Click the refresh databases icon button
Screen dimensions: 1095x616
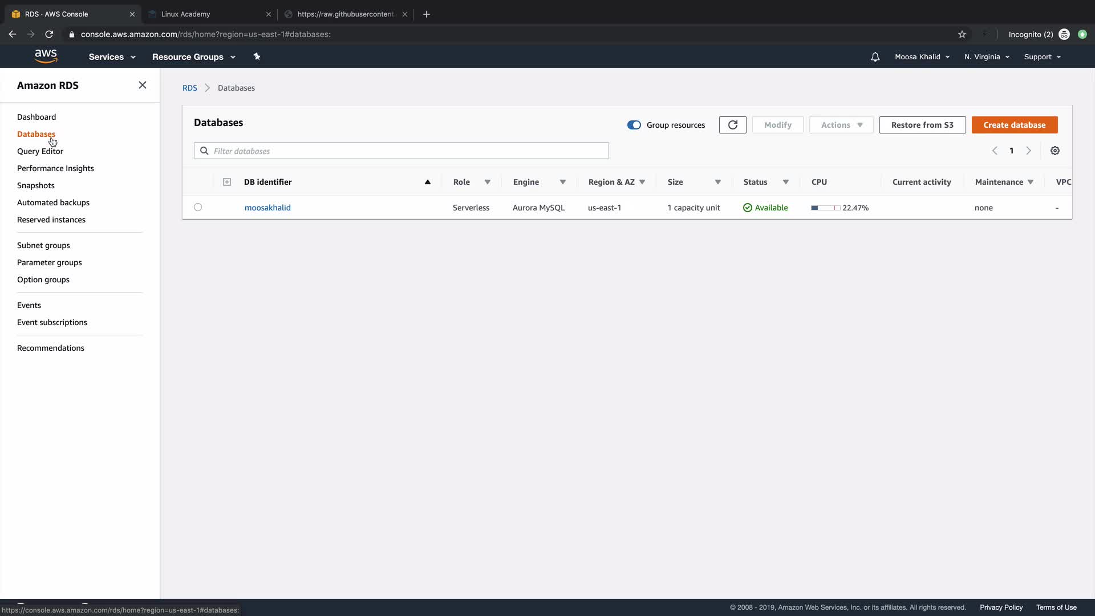tap(732, 125)
